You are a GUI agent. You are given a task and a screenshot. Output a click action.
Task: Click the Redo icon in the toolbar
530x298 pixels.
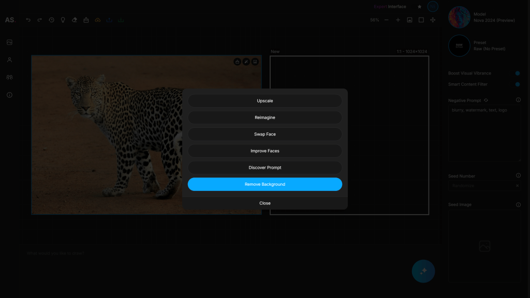39,20
